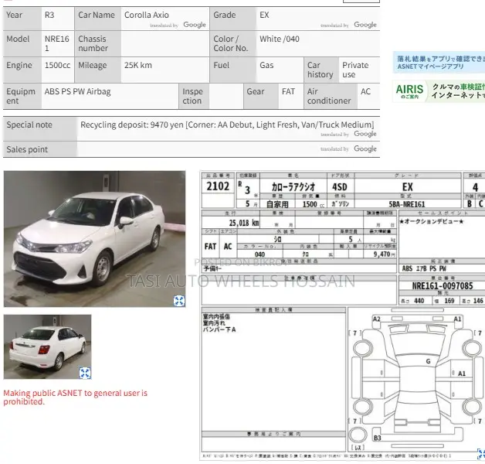
Task: Open the rear view car thumbnail
Action: [47, 346]
